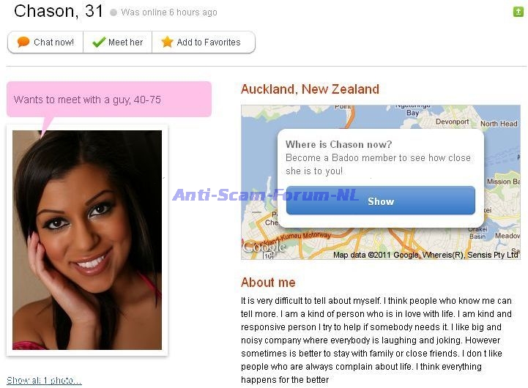Click the Where is Chason now? popup

point(381,179)
